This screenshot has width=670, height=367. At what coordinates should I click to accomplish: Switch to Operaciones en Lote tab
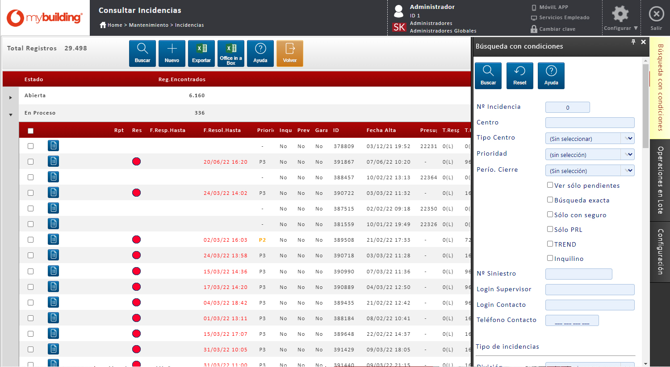pyautogui.click(x=660, y=180)
